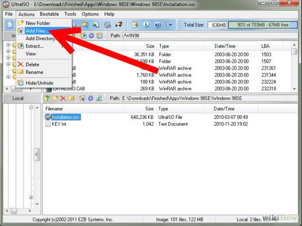302x226 pixels.
Task: Choose New Folder from Actions menu
Action: point(44,23)
